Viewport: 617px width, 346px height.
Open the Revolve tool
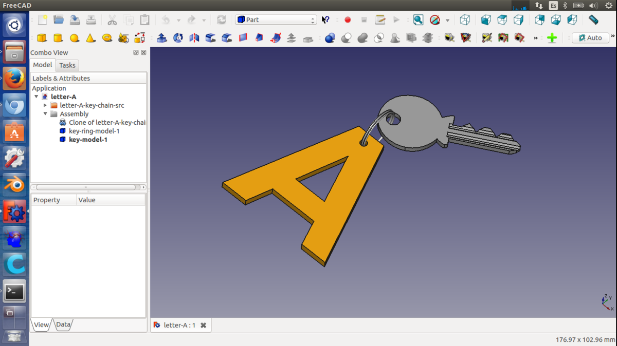pos(179,37)
